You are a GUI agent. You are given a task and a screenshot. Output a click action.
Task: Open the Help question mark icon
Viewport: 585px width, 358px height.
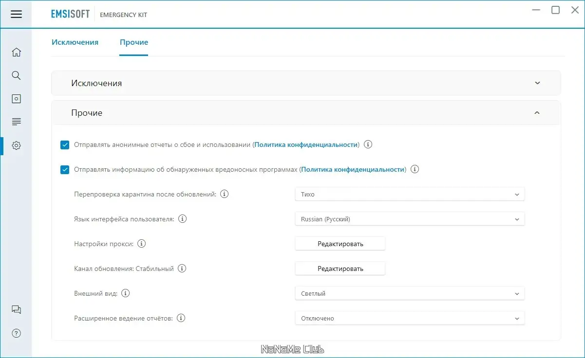click(16, 333)
